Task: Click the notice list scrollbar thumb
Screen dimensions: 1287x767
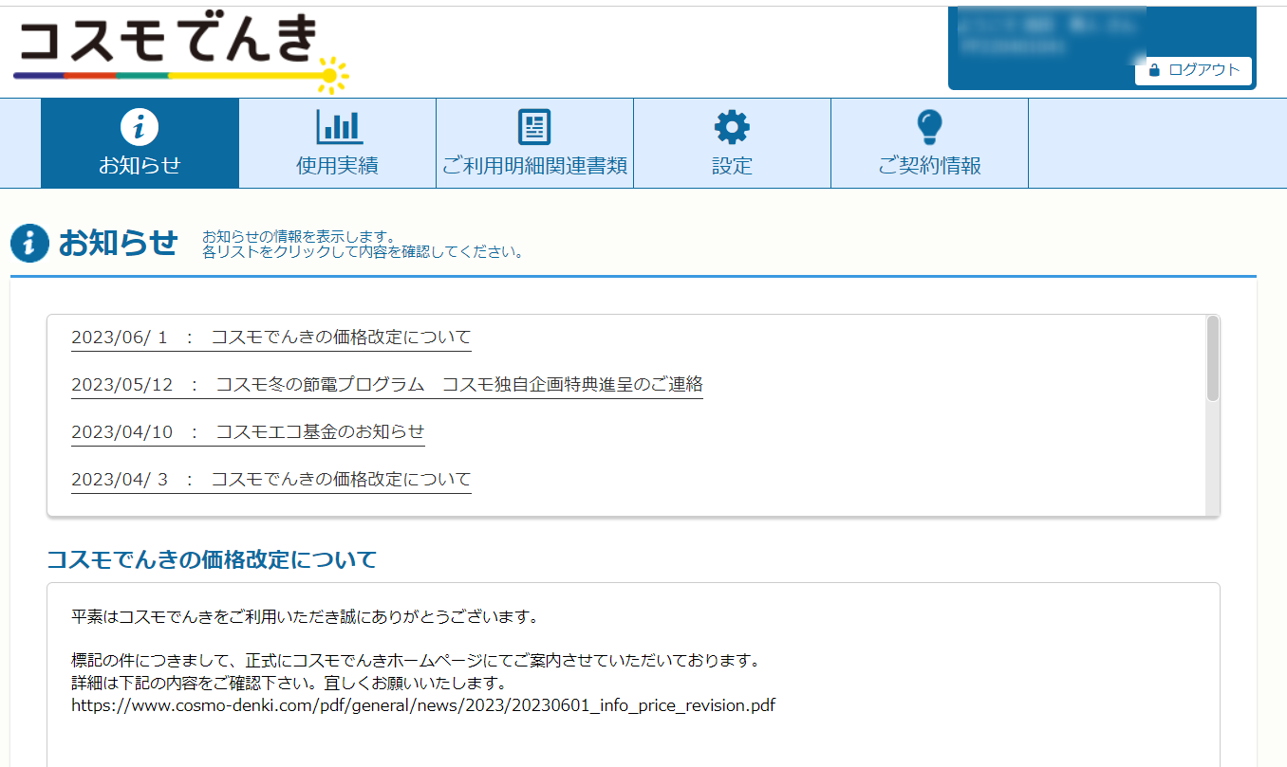Action: (x=1212, y=358)
